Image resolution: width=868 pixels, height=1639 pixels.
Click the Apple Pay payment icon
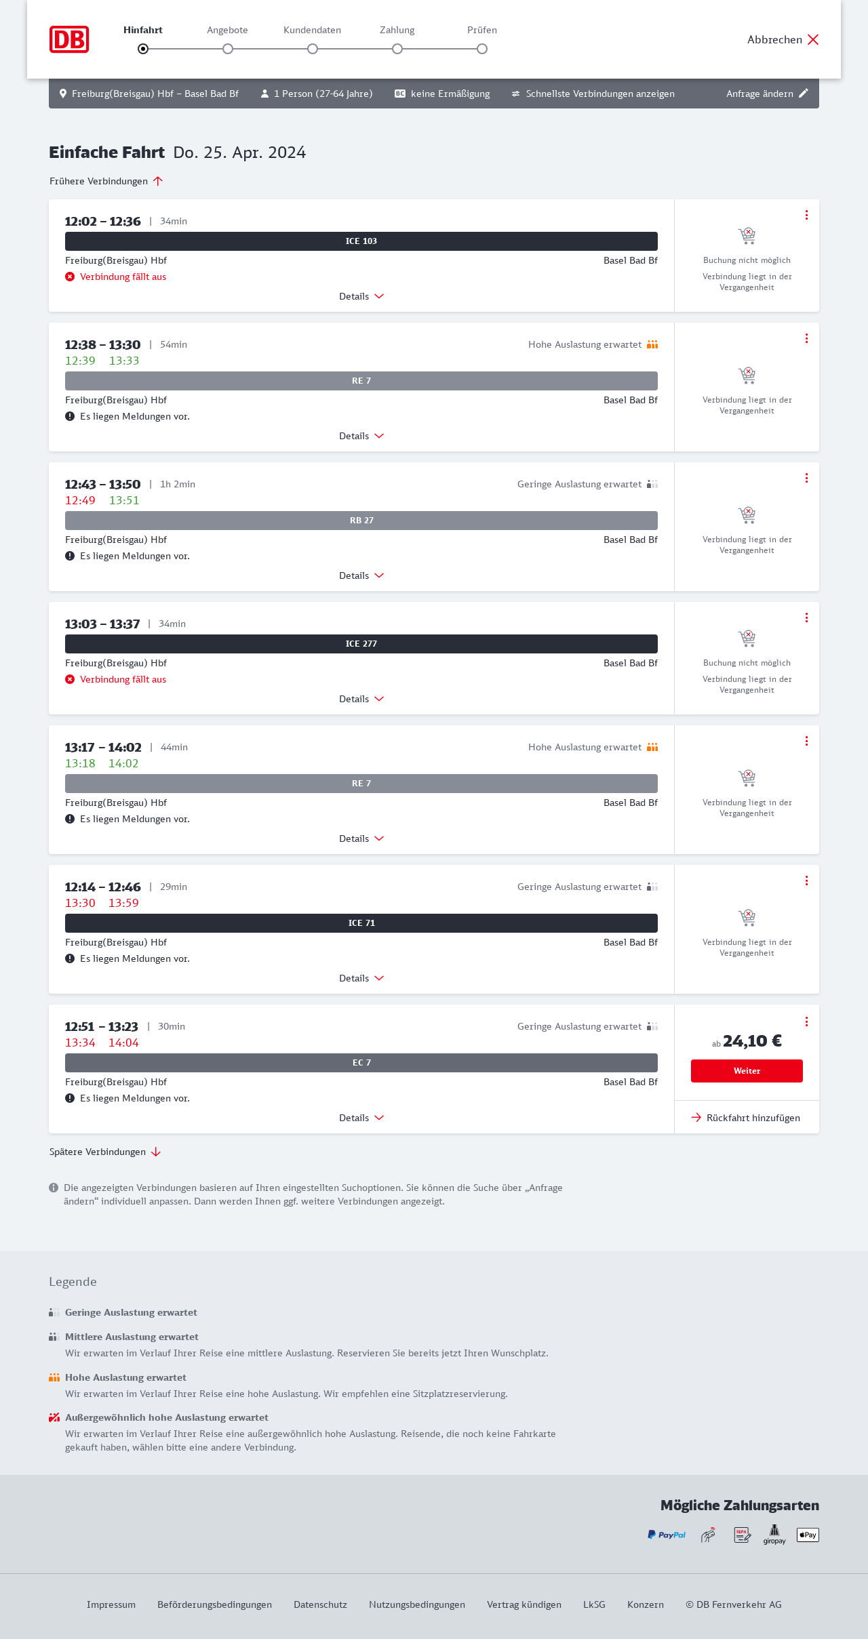808,1535
